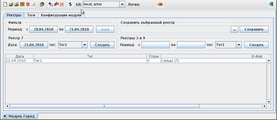277x120 pixels.
Task: Select the 21.04.2010 Тег1 table row
Action: (85, 60)
